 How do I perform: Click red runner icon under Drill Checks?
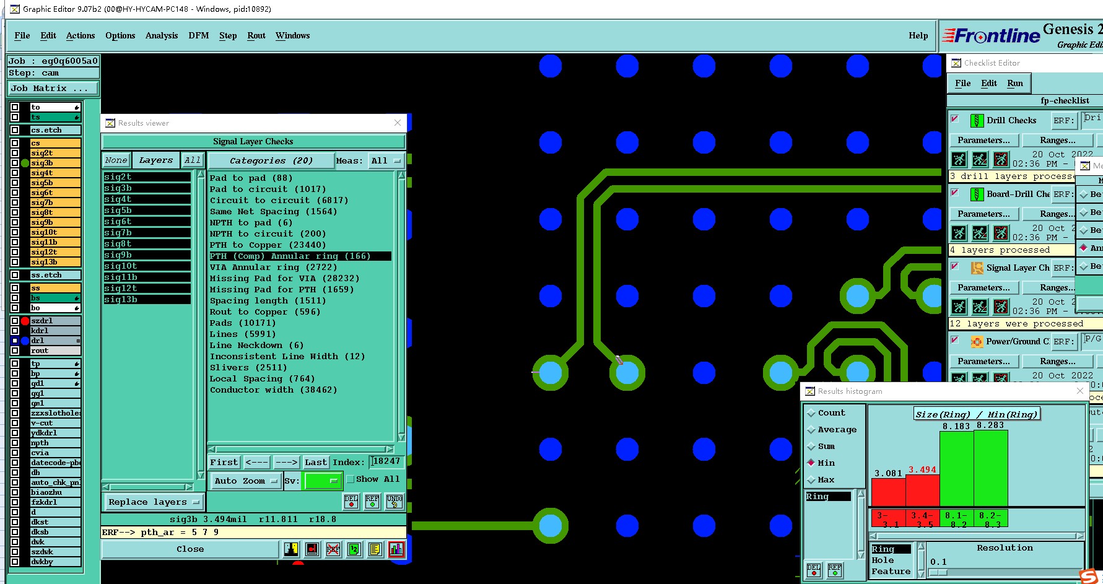1001,160
